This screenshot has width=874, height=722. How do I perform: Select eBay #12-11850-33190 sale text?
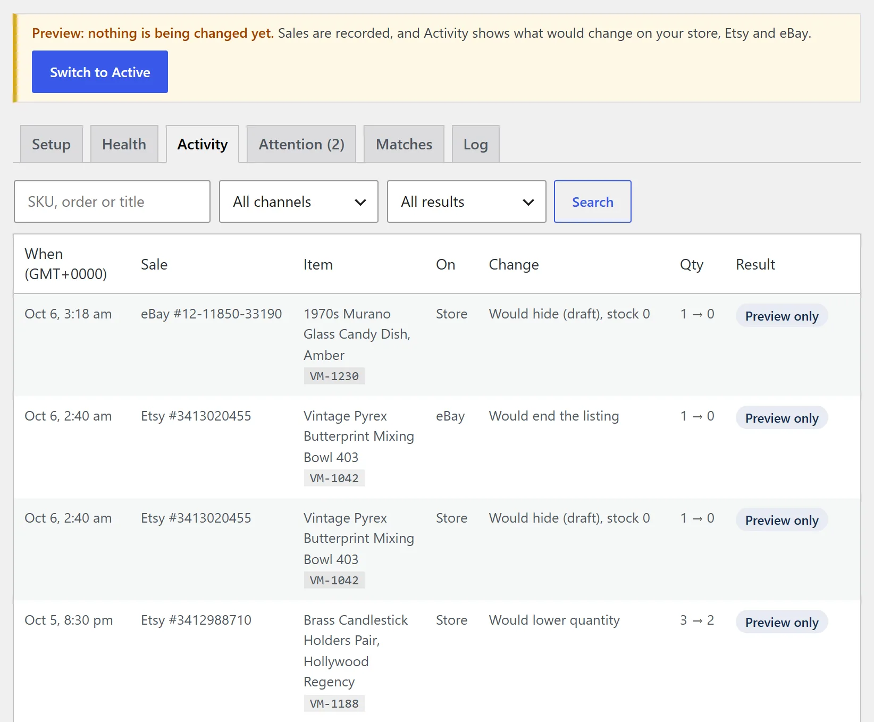pyautogui.click(x=212, y=314)
